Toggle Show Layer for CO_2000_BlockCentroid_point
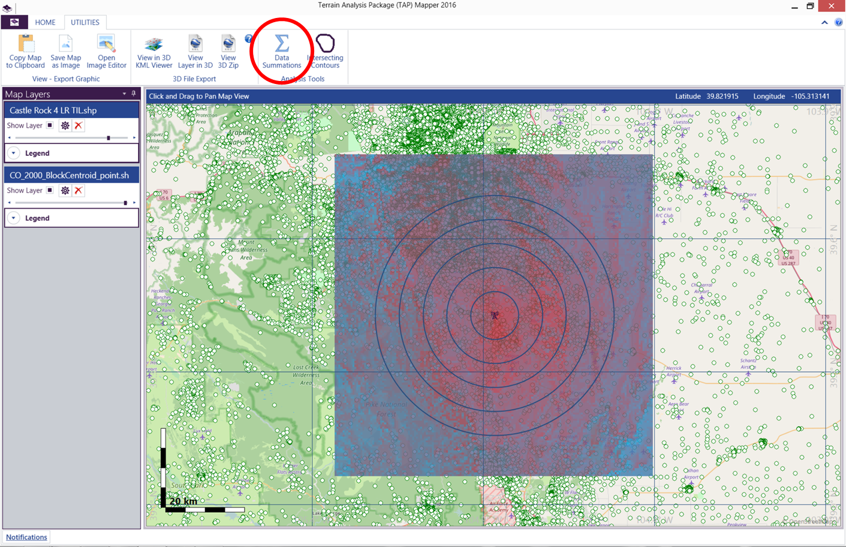The height and width of the screenshot is (547, 846). point(50,190)
